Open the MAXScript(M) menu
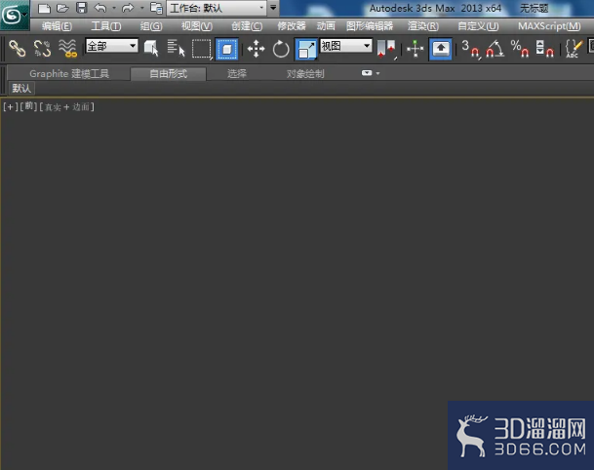 click(549, 26)
